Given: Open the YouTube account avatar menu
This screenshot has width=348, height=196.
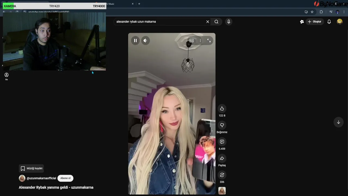Looking at the screenshot, I should [x=340, y=22].
